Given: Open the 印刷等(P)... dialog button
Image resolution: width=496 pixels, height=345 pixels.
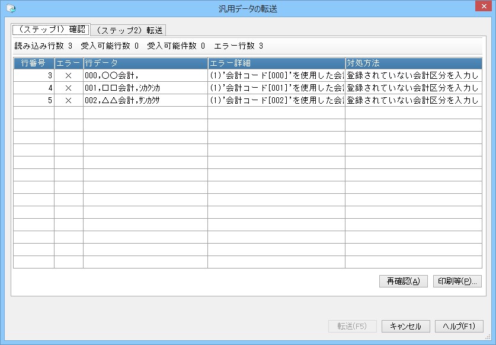Looking at the screenshot, I should [457, 281].
